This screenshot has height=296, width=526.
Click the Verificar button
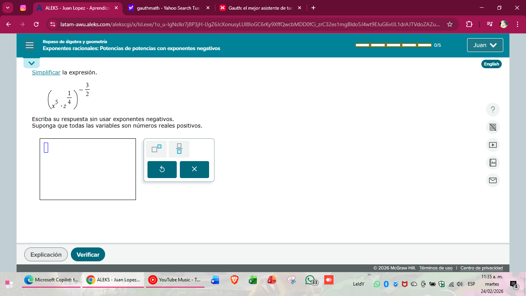coord(88,254)
